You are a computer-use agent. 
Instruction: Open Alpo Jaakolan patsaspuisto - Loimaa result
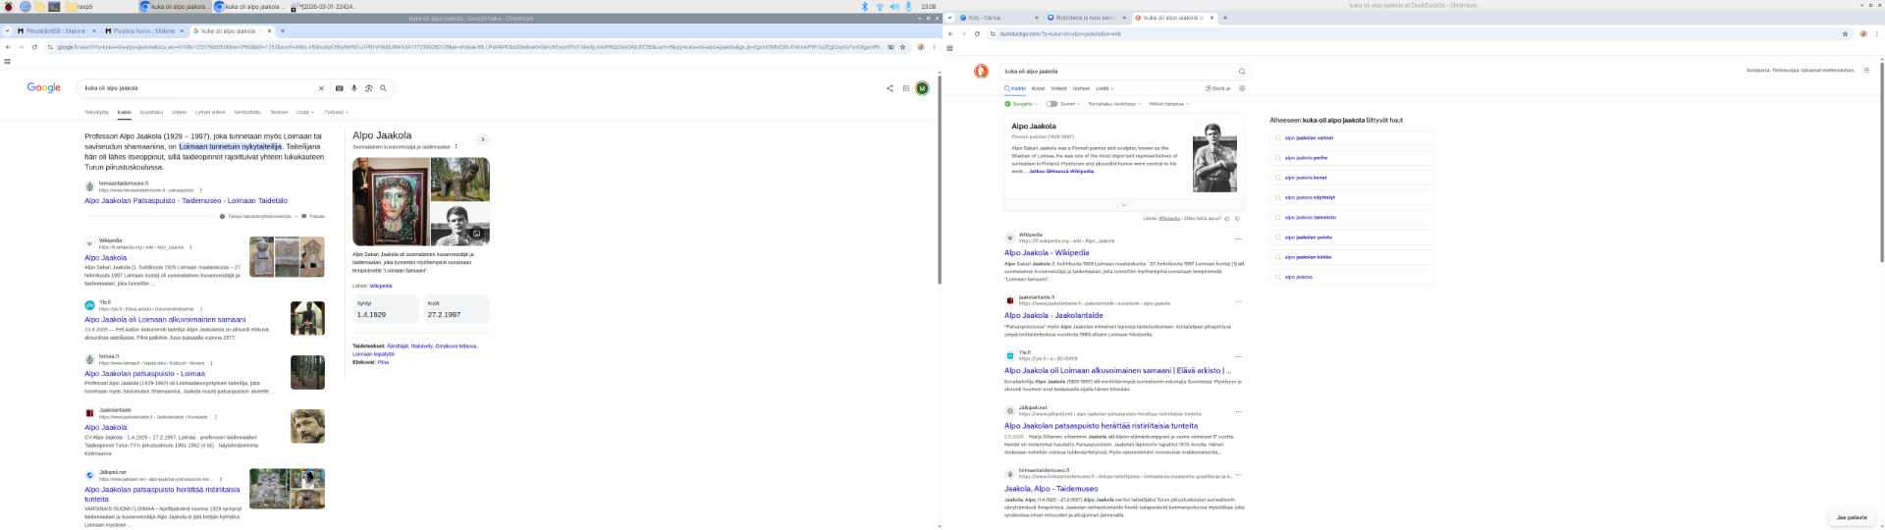[x=144, y=374]
